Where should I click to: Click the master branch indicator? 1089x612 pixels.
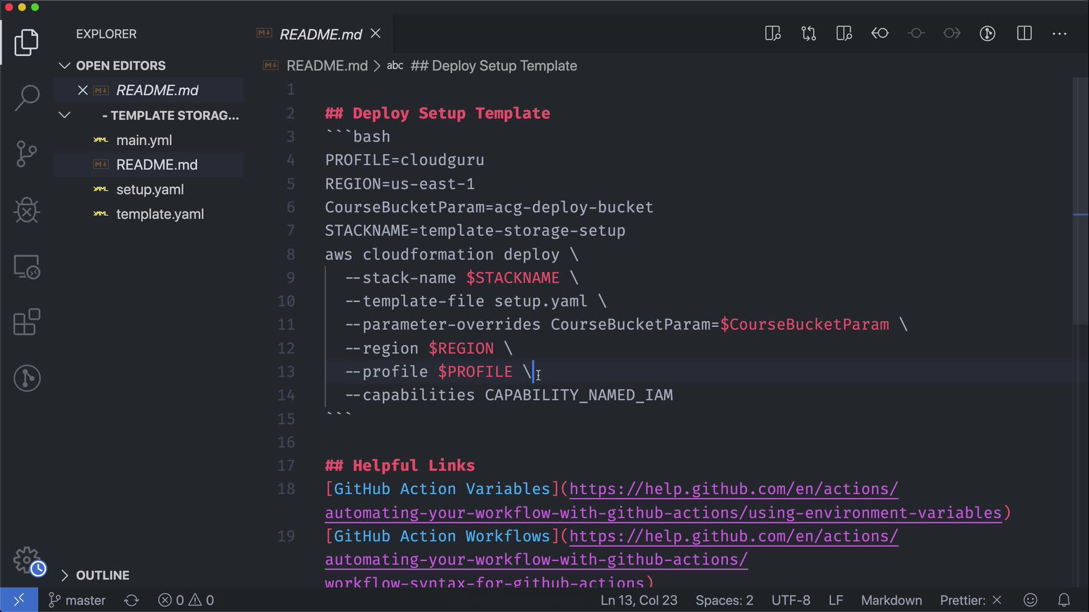(x=78, y=600)
